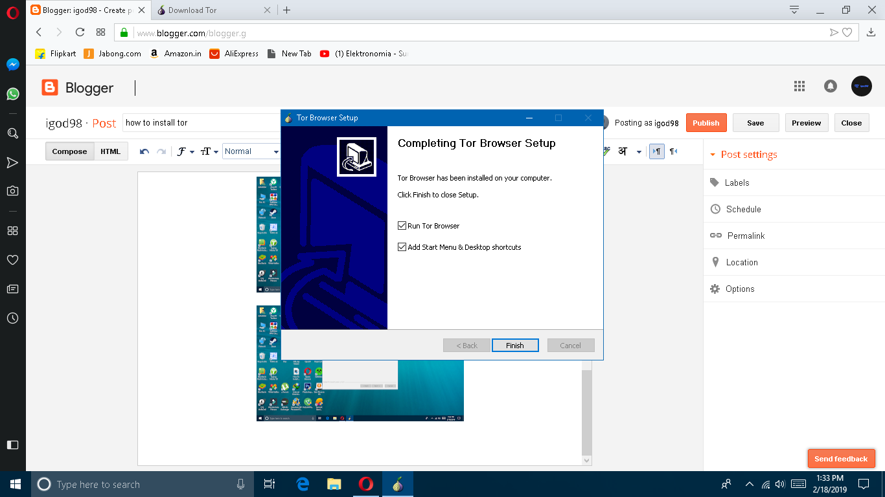Open the Normal paragraph style dropdown

click(251, 151)
